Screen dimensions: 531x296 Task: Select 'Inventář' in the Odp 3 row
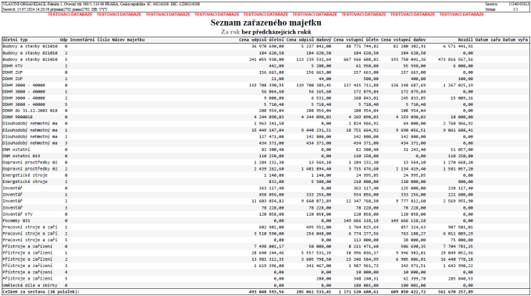point(12,208)
